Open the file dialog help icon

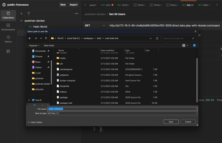coord(194,45)
